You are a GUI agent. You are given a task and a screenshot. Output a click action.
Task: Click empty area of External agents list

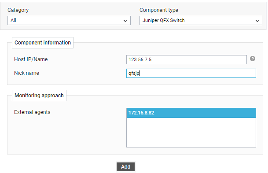191,133
